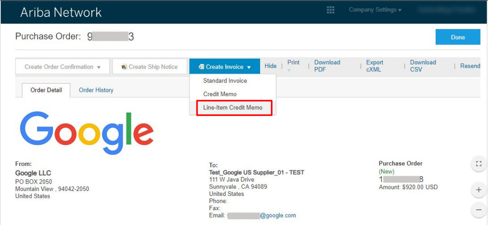Open the apps grid icon in header
Image resolution: width=488 pixels, height=225 pixels.
pos(330,10)
